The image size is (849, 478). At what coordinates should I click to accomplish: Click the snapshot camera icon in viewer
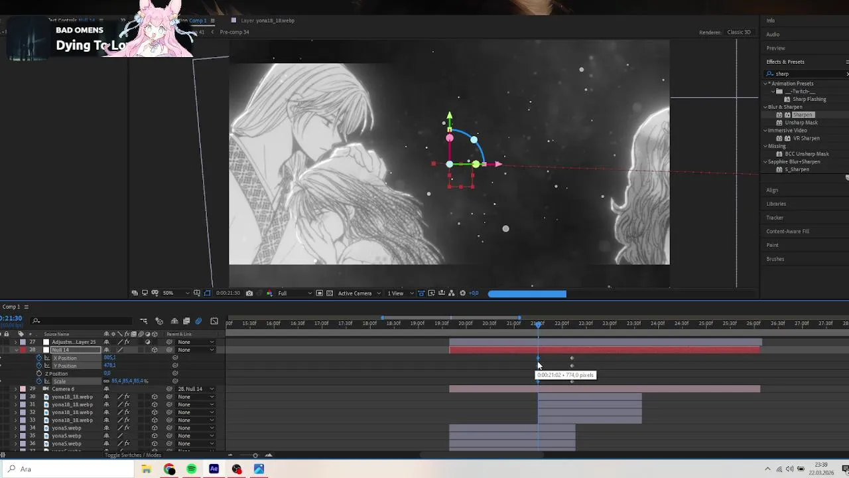(x=249, y=293)
